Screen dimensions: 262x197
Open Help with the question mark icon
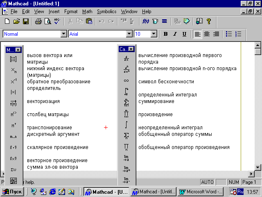coord(209,21)
